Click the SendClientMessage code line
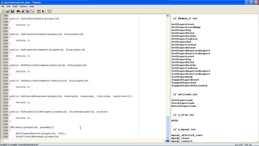This screenshot has width=259, height=146. point(38,137)
